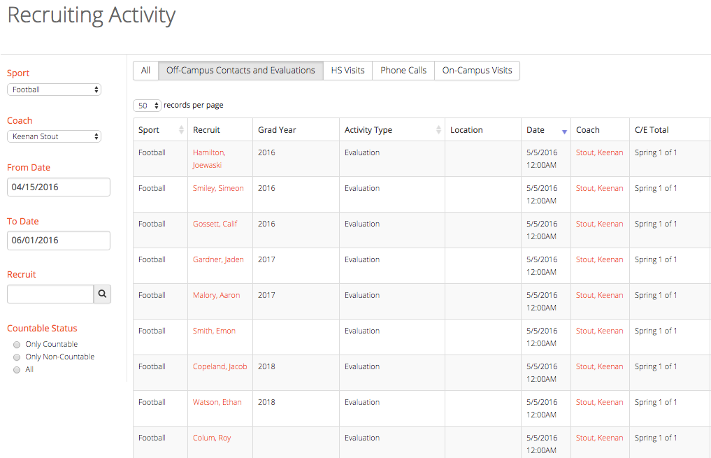Viewport: 711px width, 458px height.
Task: Switch to the All tab
Action: pos(145,71)
